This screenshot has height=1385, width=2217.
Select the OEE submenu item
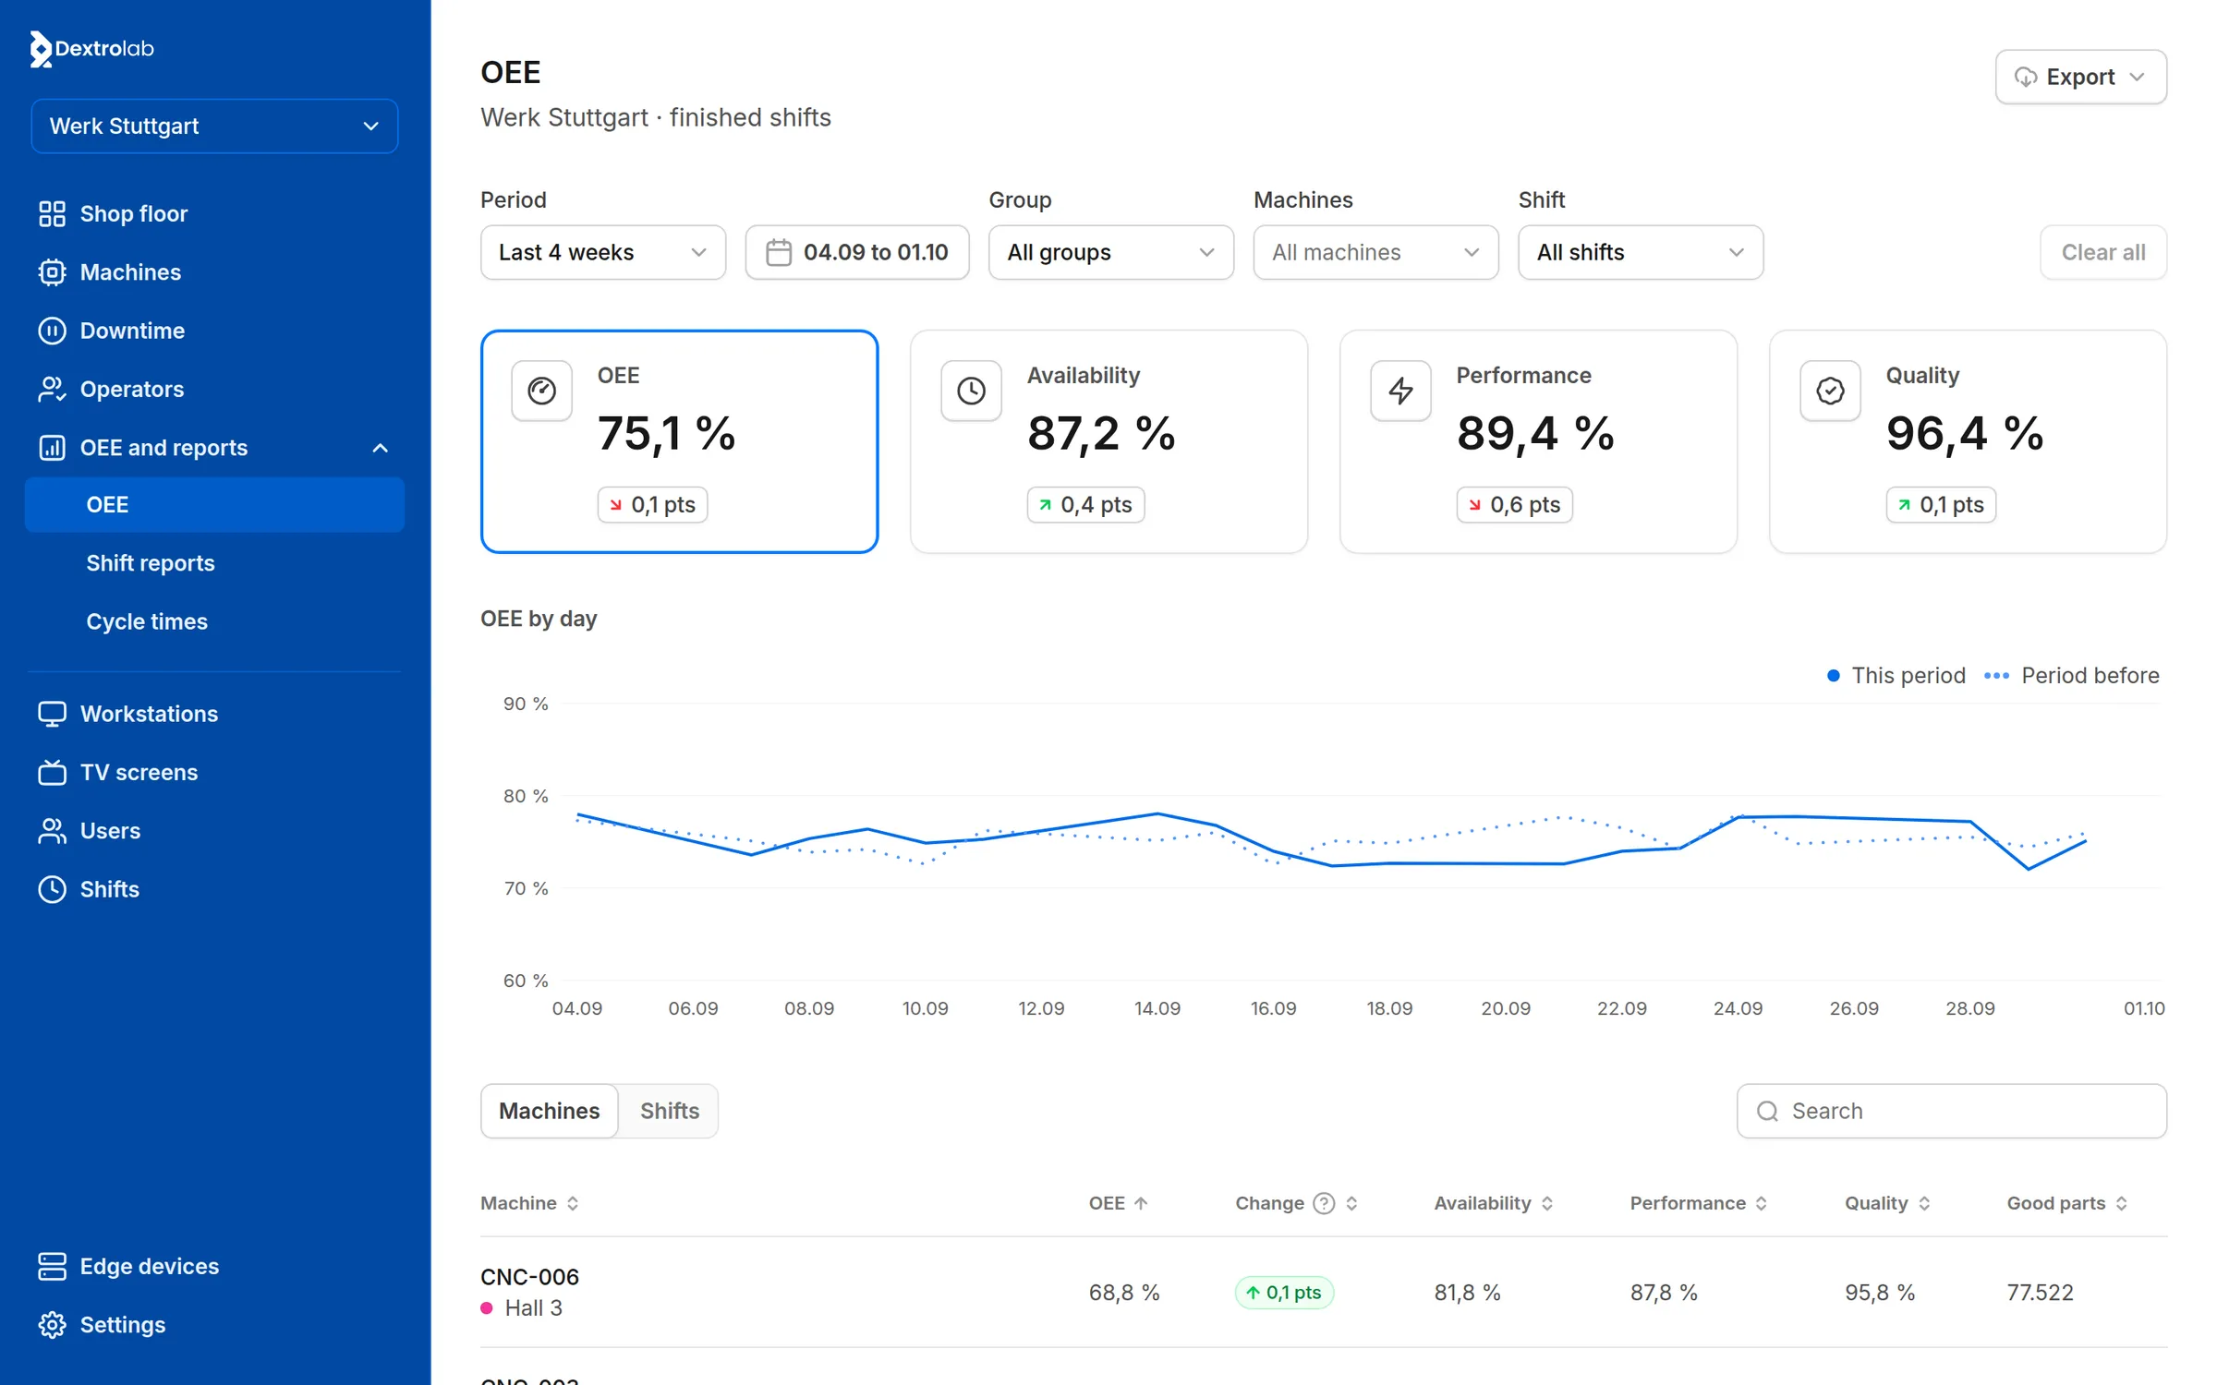tap(214, 505)
